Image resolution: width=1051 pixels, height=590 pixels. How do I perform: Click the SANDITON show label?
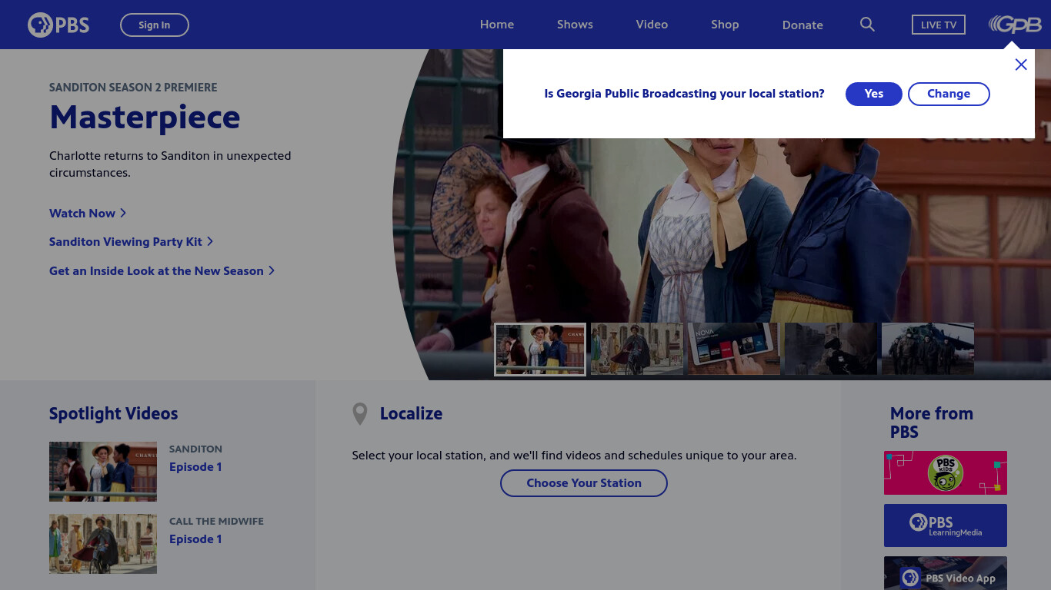click(x=195, y=449)
